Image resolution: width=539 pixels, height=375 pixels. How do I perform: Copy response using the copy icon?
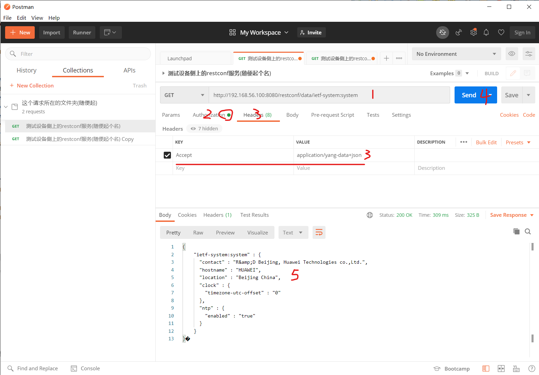(516, 231)
